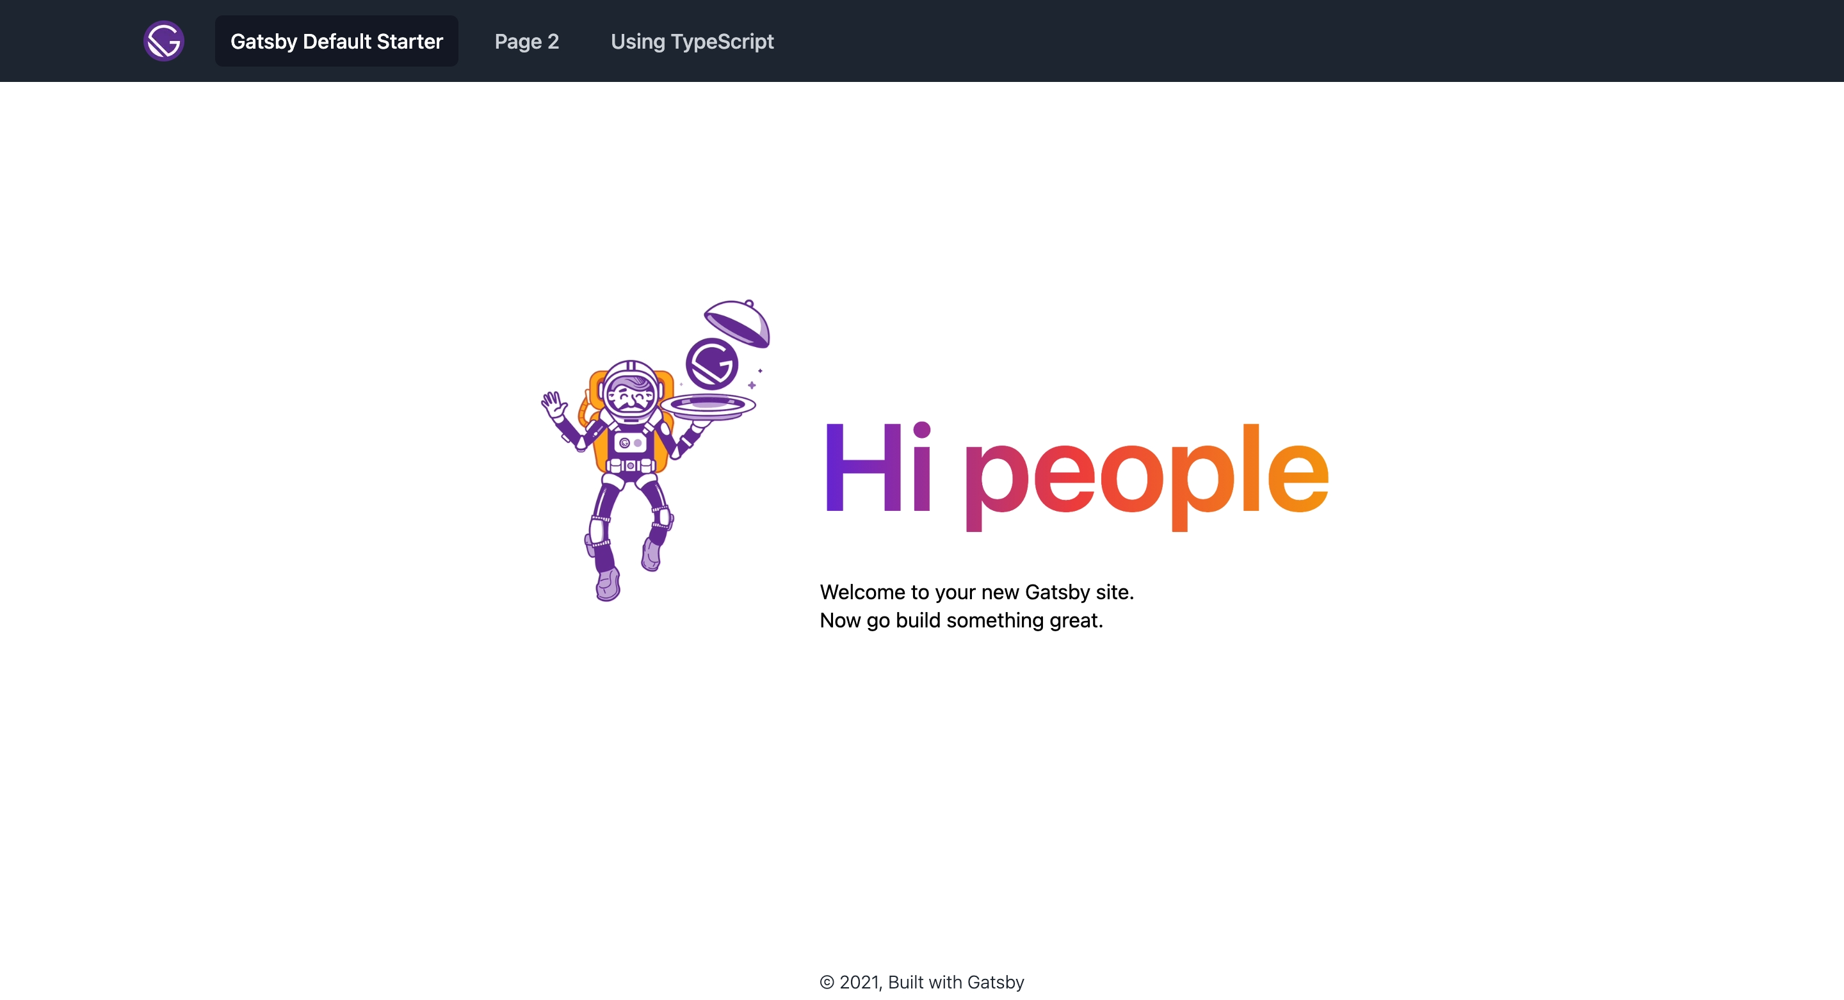Image resolution: width=1844 pixels, height=1000 pixels.
Task: Go to Page 2 in navigation
Action: [x=527, y=41]
